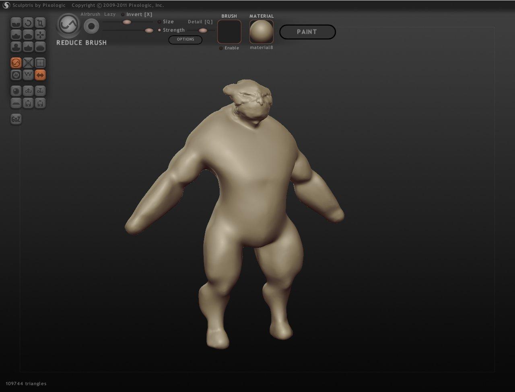This screenshot has height=392, width=515.
Task: Click the Import OBJ icon
Action: [28, 91]
